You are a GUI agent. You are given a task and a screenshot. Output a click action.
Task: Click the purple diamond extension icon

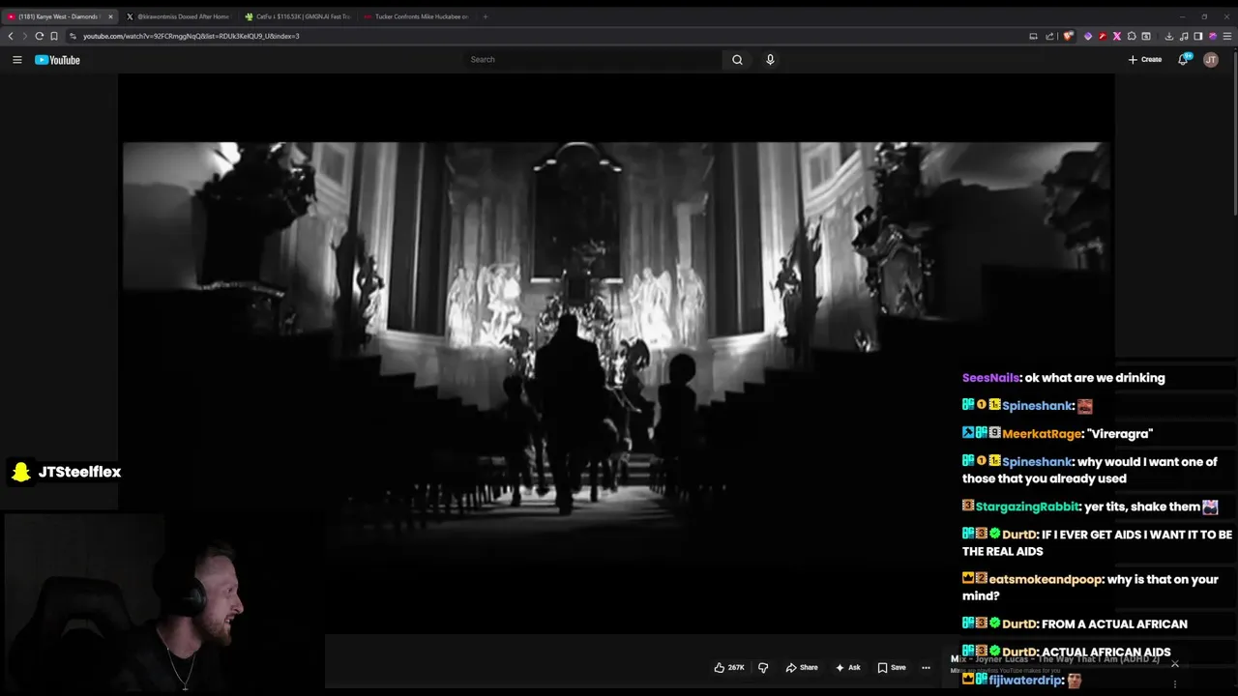click(1088, 36)
